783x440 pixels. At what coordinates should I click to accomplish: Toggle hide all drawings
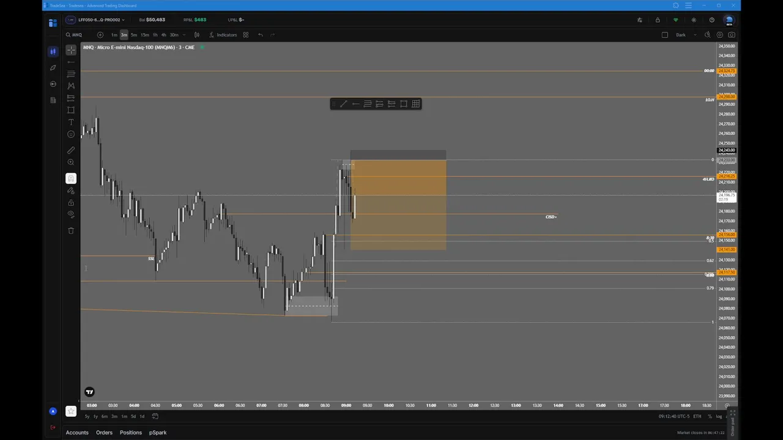[x=71, y=215]
